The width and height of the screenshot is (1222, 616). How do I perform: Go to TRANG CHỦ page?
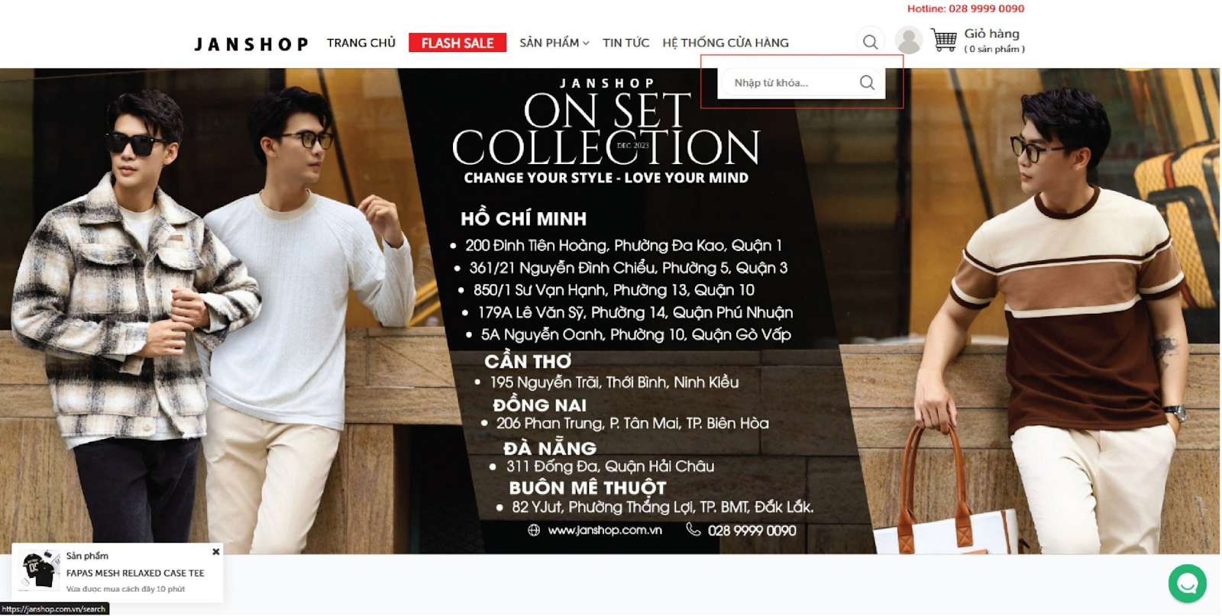tap(361, 43)
